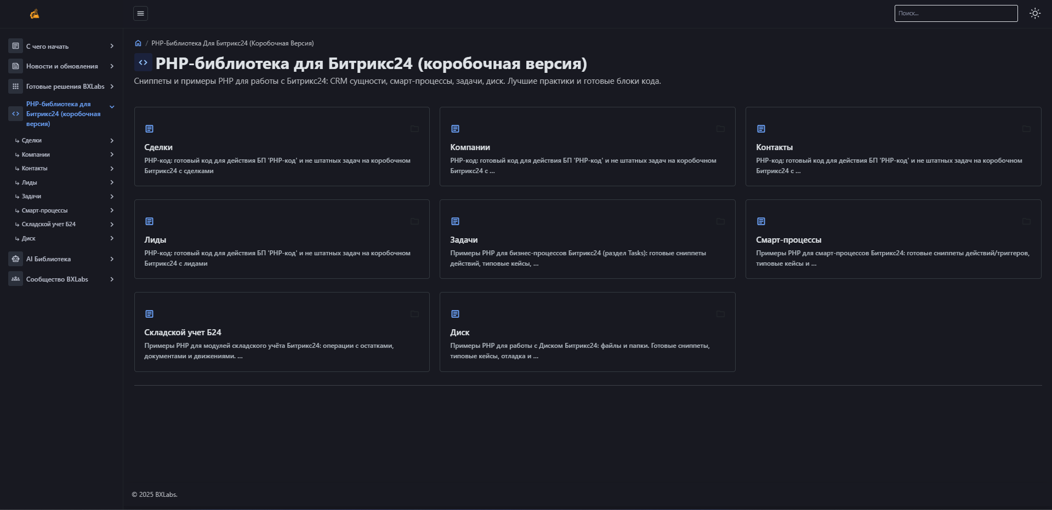Click the document icon on Контакты card

[761, 129]
